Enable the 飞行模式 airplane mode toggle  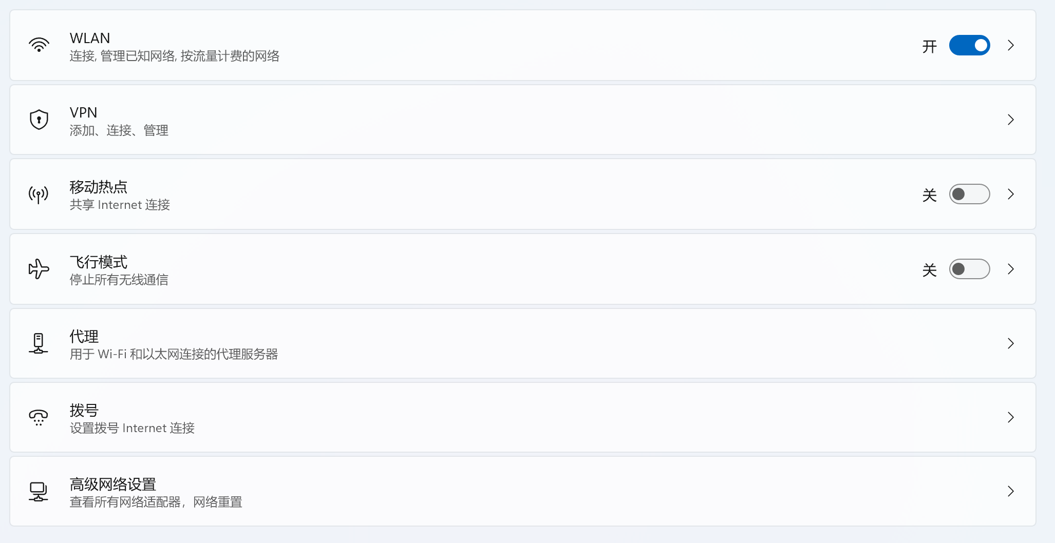pyautogui.click(x=969, y=269)
